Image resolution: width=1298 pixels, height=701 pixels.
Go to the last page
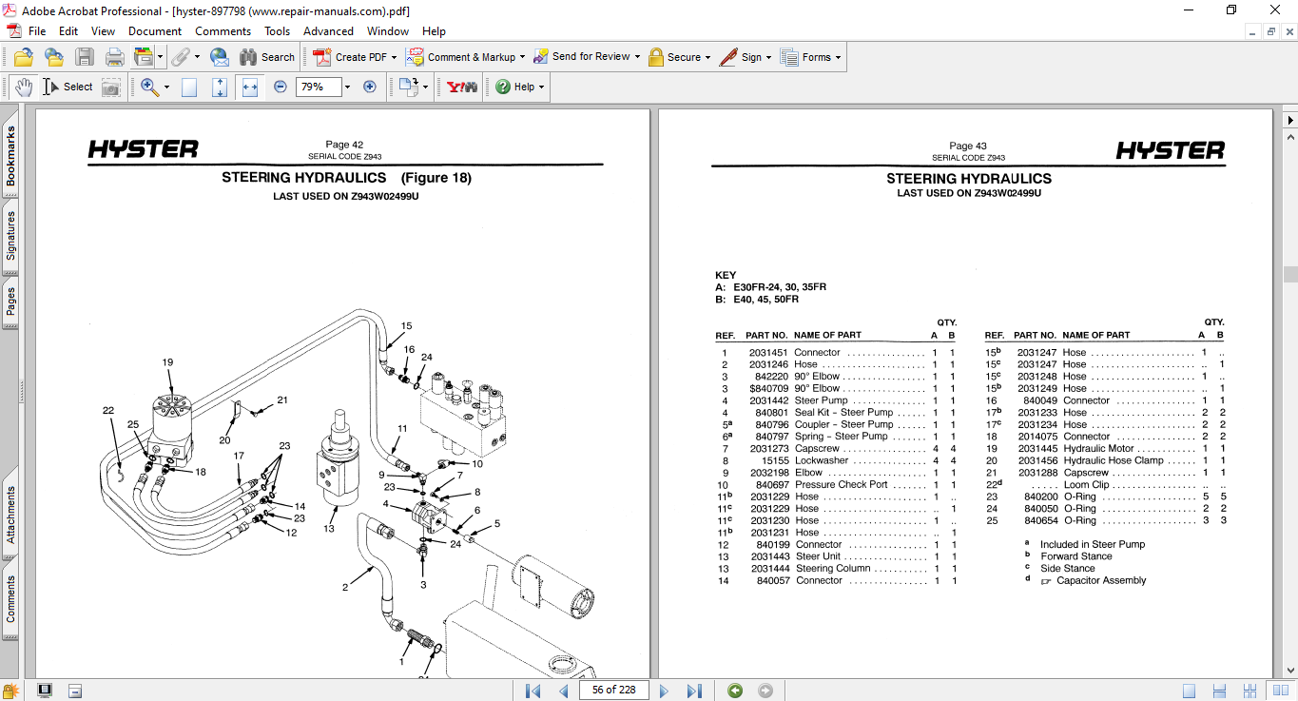[694, 691]
